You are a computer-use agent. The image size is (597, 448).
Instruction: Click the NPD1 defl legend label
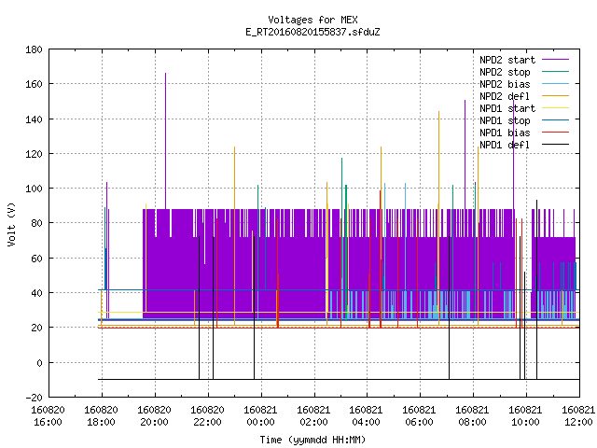pos(505,146)
